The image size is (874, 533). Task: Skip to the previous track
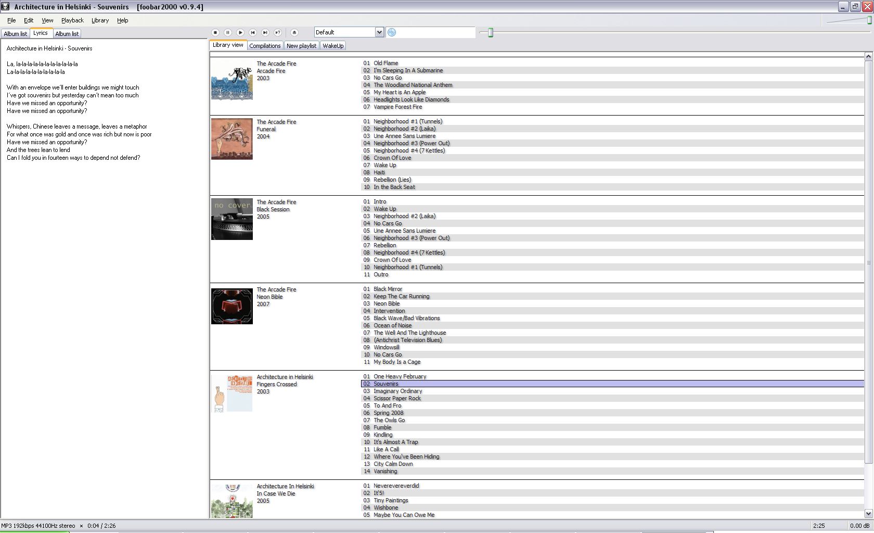pos(253,32)
